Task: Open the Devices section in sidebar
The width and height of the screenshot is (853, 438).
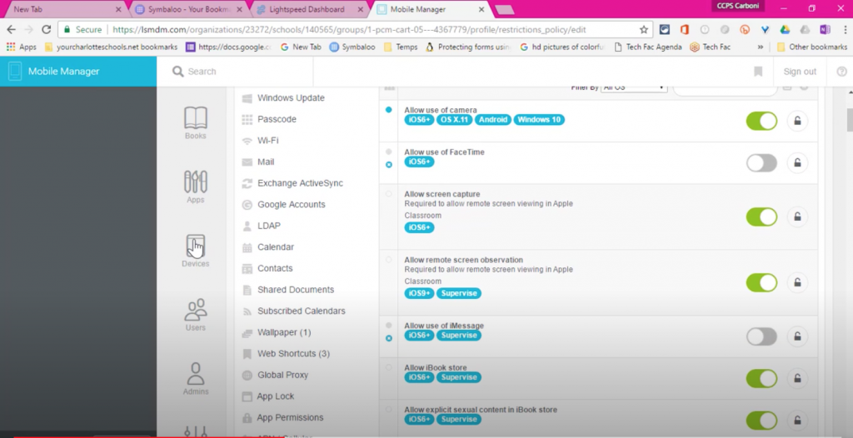Action: pos(195,251)
